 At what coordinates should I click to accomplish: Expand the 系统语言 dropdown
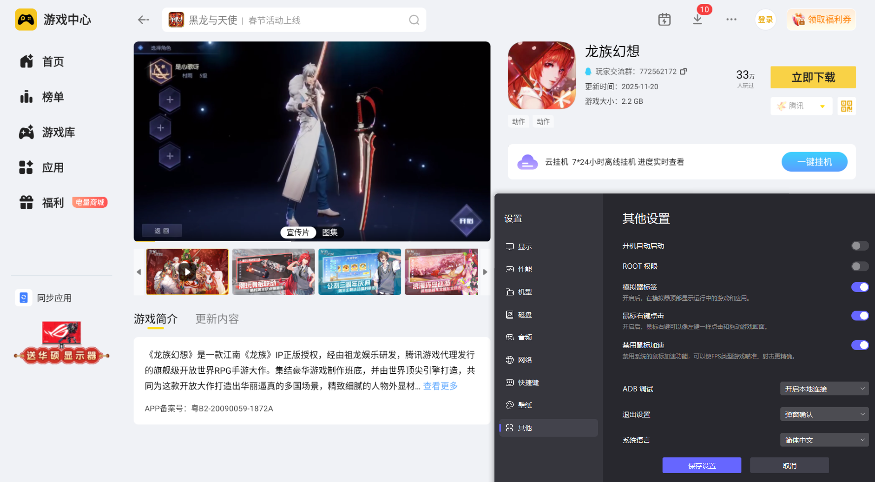click(x=824, y=440)
